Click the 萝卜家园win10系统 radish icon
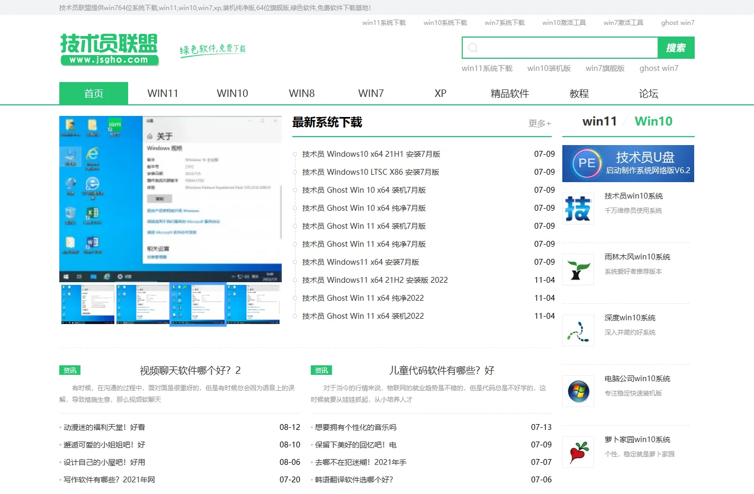The image size is (754, 494). click(x=578, y=452)
